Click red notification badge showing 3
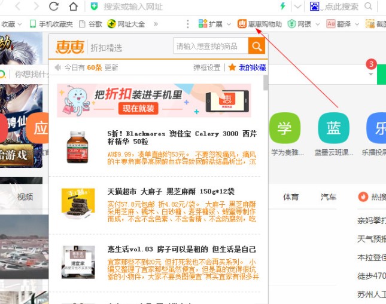The width and height of the screenshot is (386, 304). tap(371, 65)
